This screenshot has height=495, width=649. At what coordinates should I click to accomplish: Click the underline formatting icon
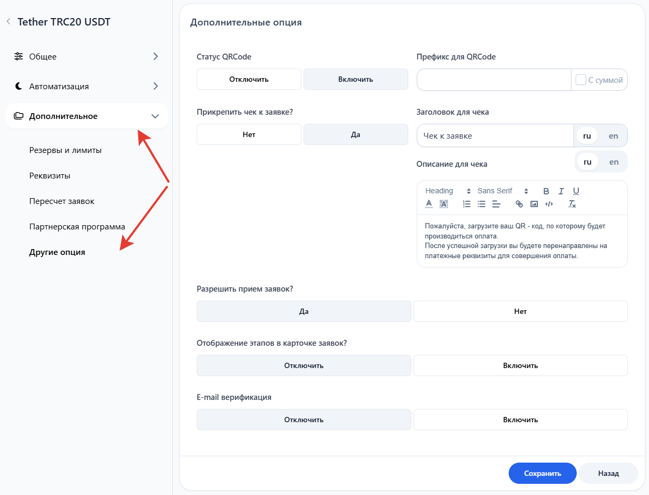[576, 191]
